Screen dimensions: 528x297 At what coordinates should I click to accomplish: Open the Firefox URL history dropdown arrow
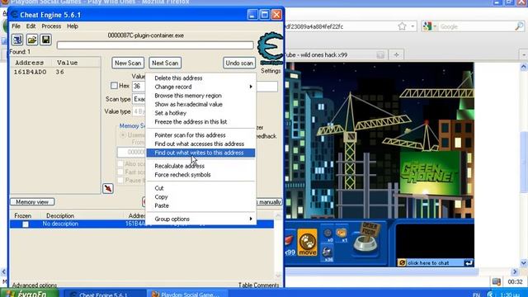(412, 26)
